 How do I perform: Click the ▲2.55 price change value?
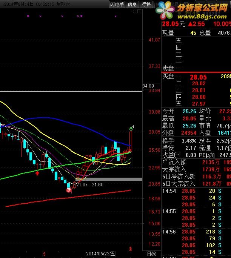[x=196, y=24]
